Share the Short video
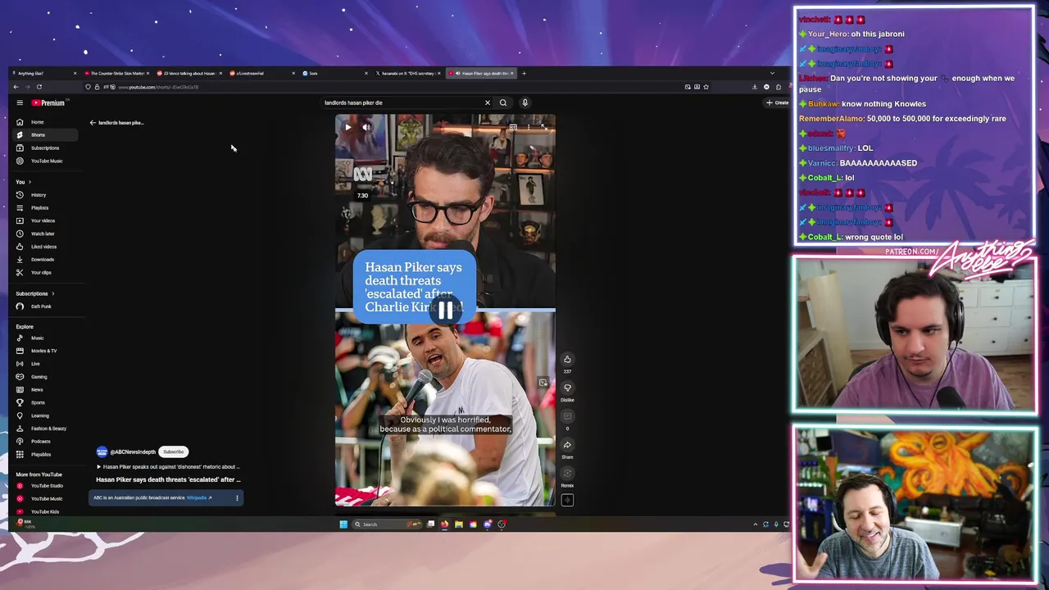Image resolution: width=1049 pixels, height=590 pixels. point(567,445)
